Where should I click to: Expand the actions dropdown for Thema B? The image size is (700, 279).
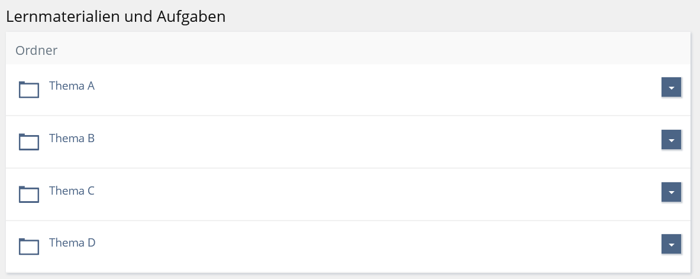[x=671, y=140]
